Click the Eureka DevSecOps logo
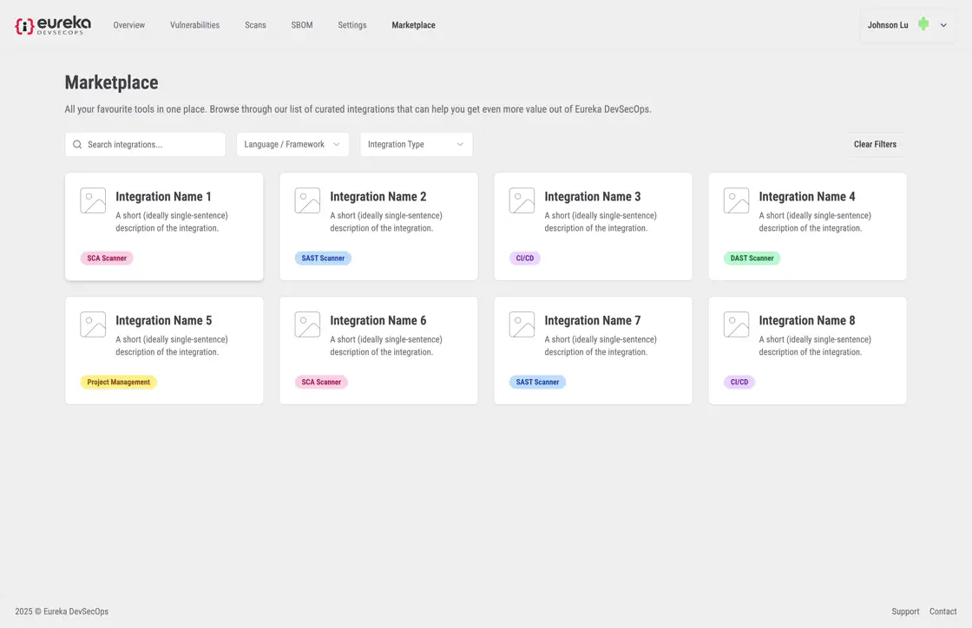972x628 pixels. [x=52, y=25]
